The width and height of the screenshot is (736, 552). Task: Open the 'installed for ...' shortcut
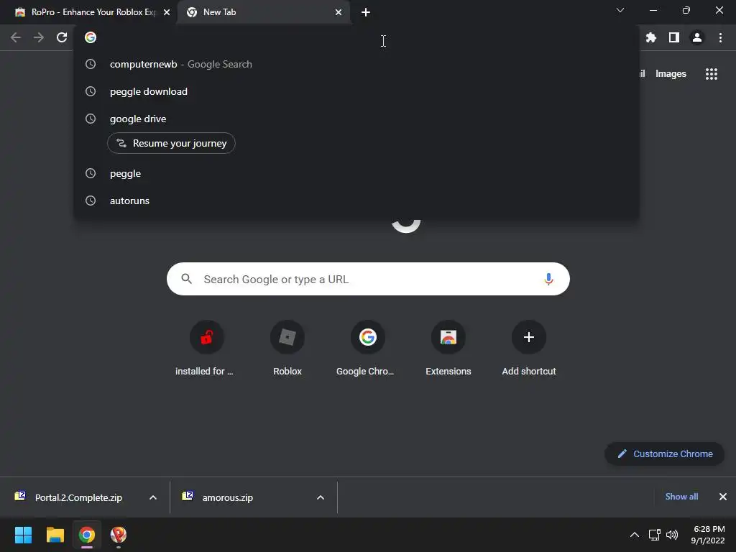(205, 349)
